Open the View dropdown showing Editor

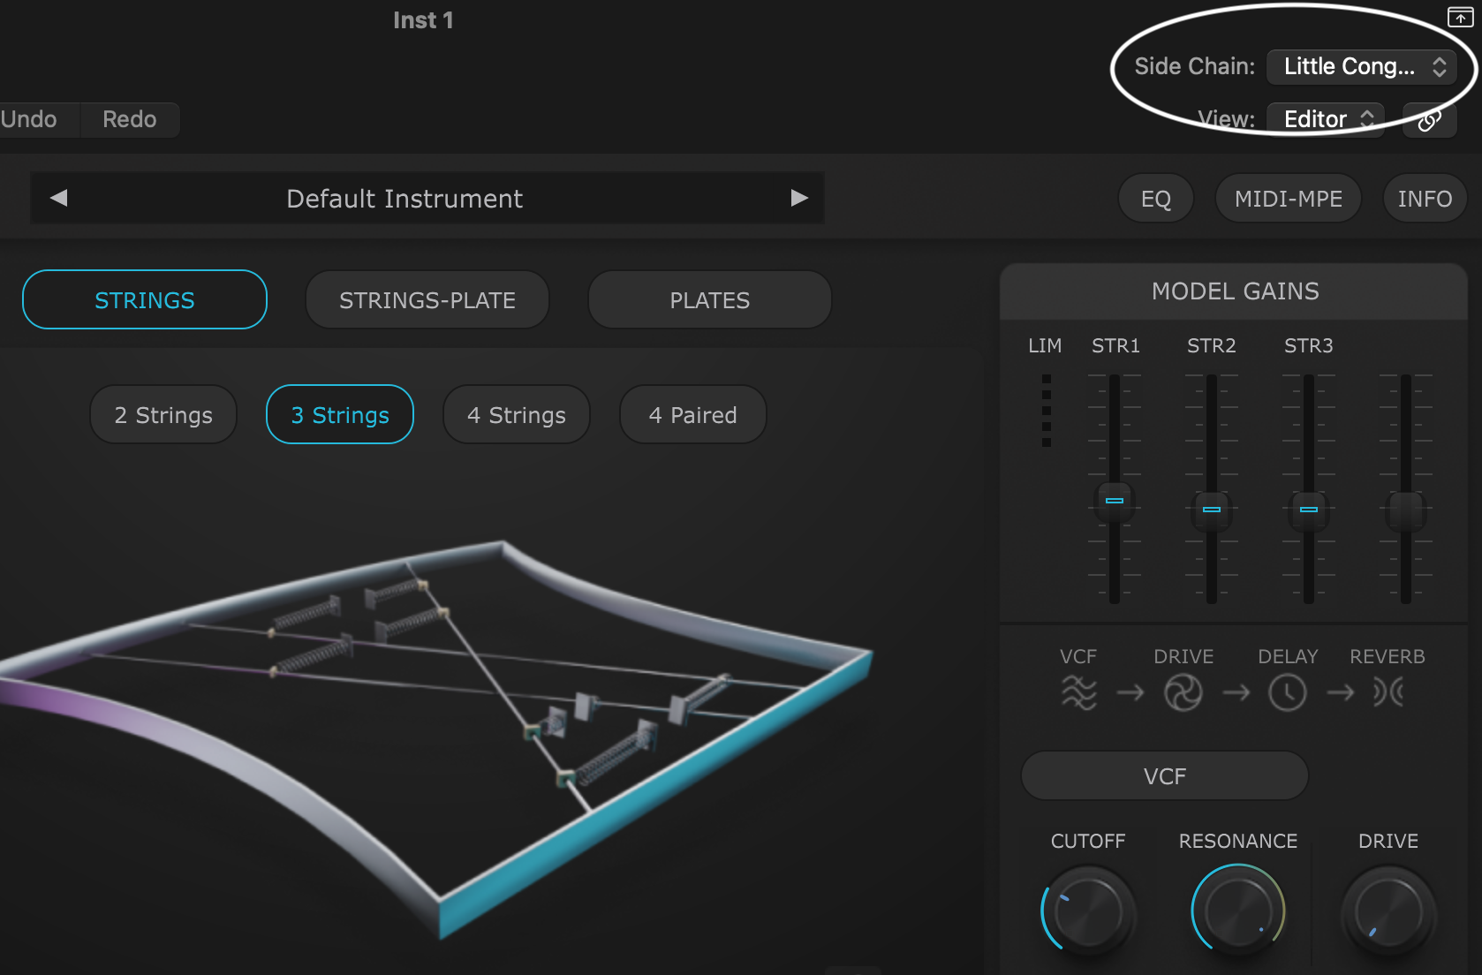pyautogui.click(x=1325, y=118)
